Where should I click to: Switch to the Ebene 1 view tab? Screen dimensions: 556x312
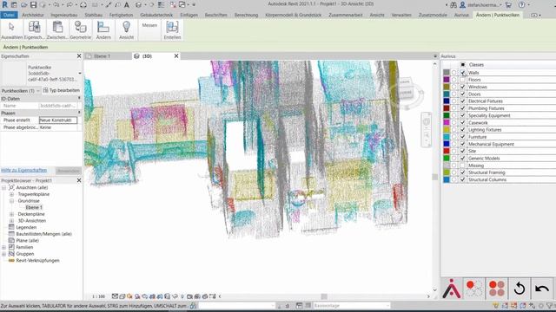coord(103,56)
